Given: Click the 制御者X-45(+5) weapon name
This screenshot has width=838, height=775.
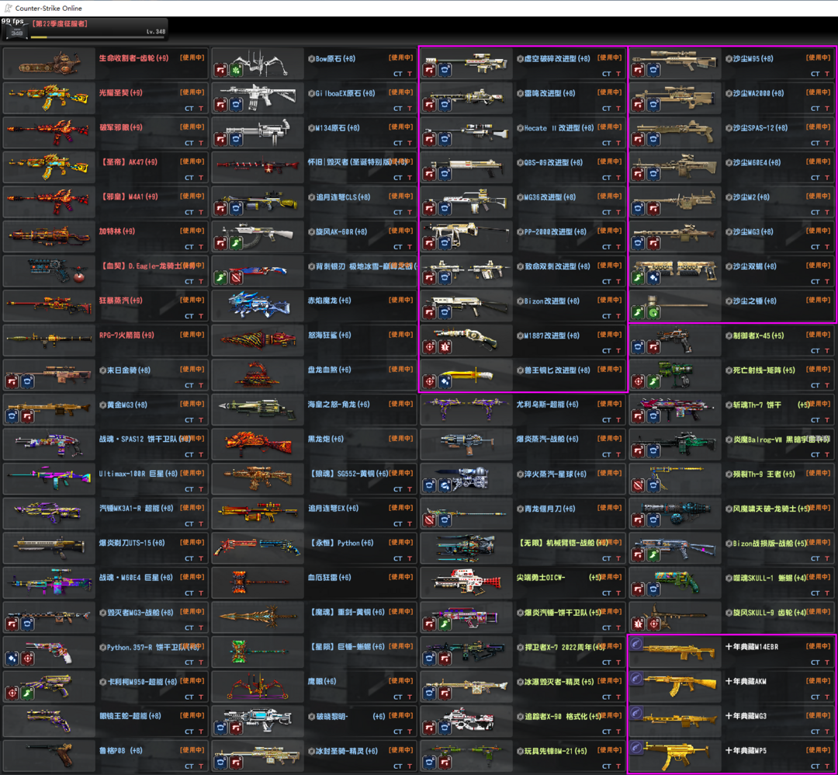Looking at the screenshot, I should click(x=758, y=335).
